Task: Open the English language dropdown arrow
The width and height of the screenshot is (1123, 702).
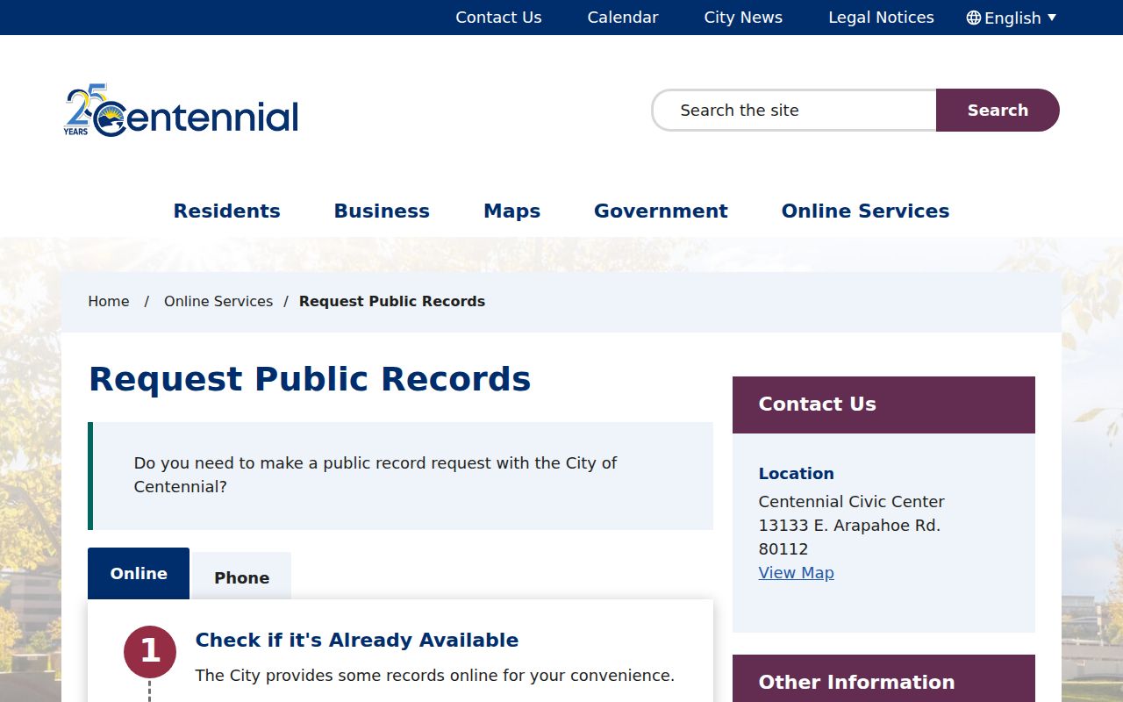Action: point(1052,18)
